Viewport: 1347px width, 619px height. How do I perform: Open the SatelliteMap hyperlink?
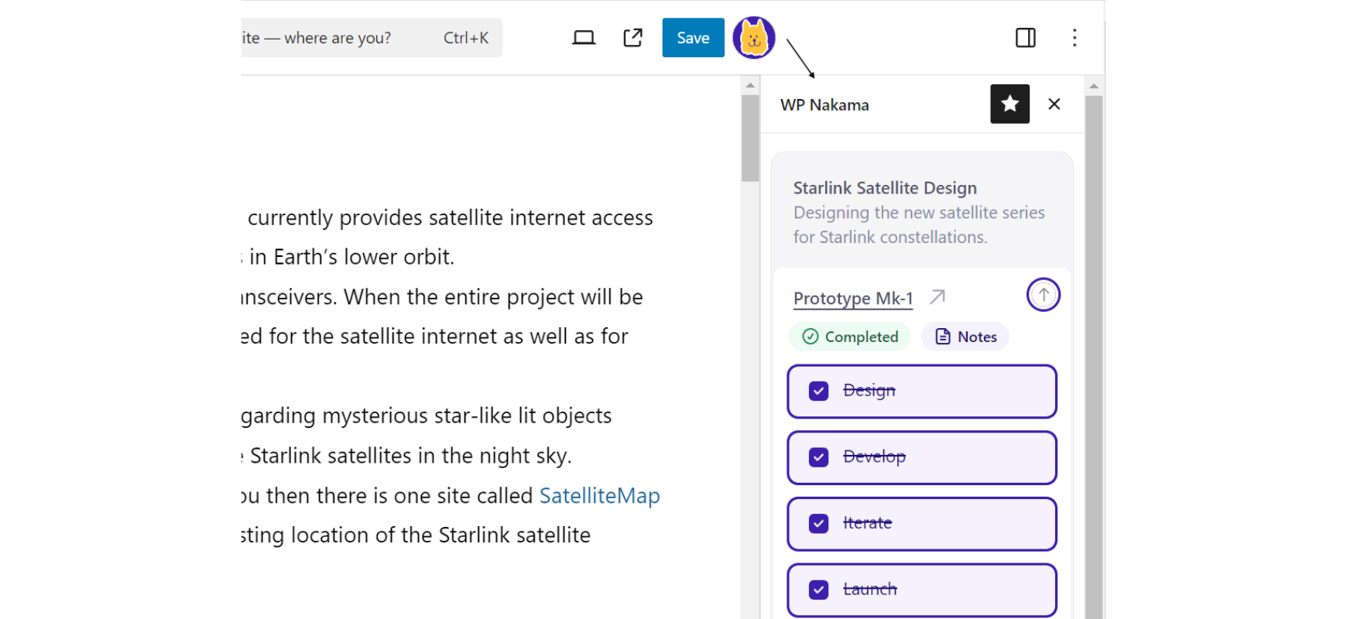click(599, 495)
